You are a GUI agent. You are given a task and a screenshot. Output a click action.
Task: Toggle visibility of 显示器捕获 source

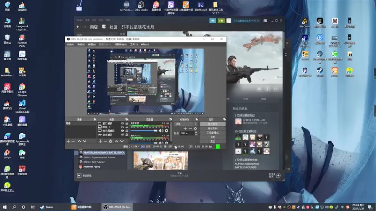122,131
